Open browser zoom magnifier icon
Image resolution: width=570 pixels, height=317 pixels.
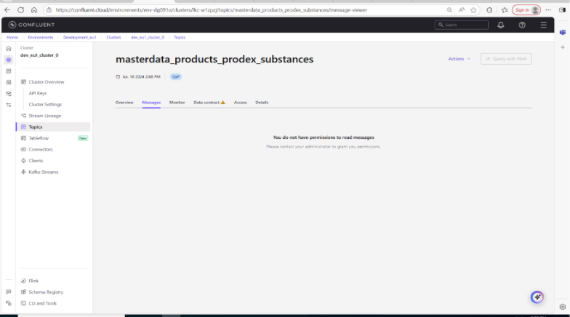(x=449, y=10)
